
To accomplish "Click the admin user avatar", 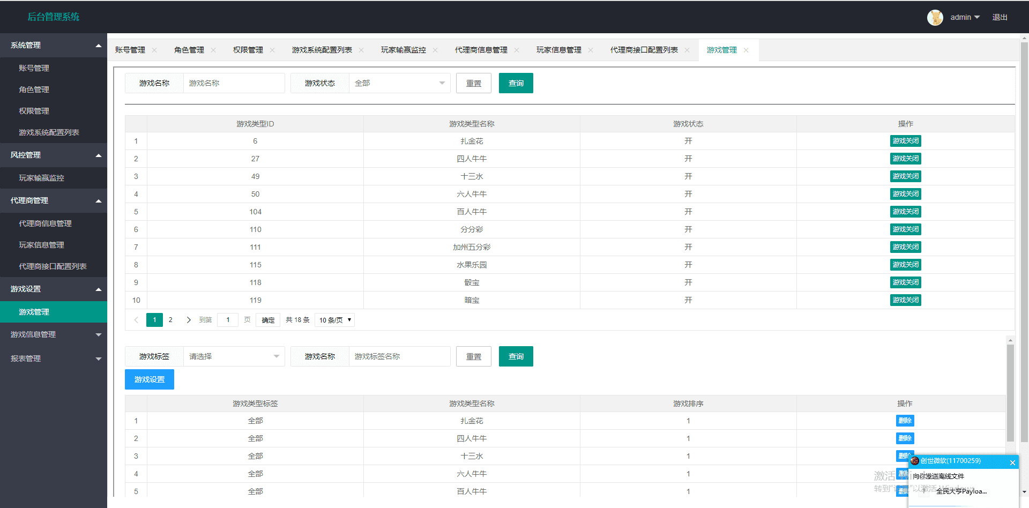I will [935, 17].
